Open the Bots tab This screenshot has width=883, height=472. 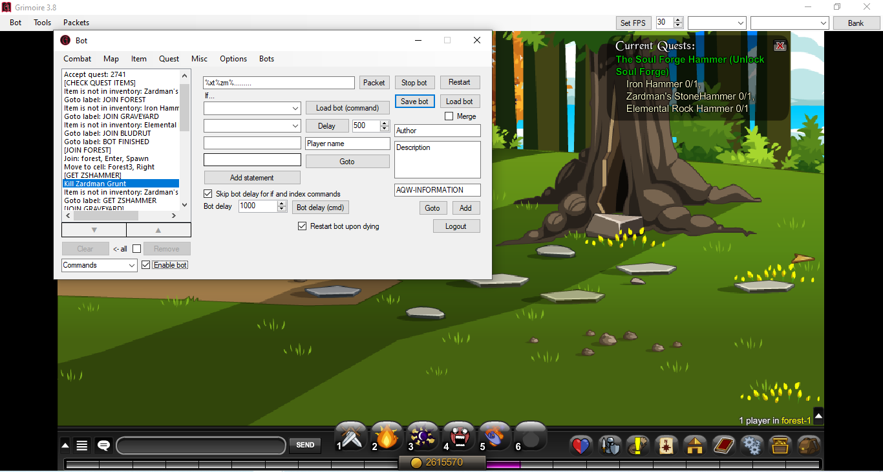267,59
